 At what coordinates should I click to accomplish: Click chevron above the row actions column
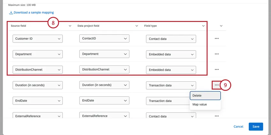click(x=221, y=26)
